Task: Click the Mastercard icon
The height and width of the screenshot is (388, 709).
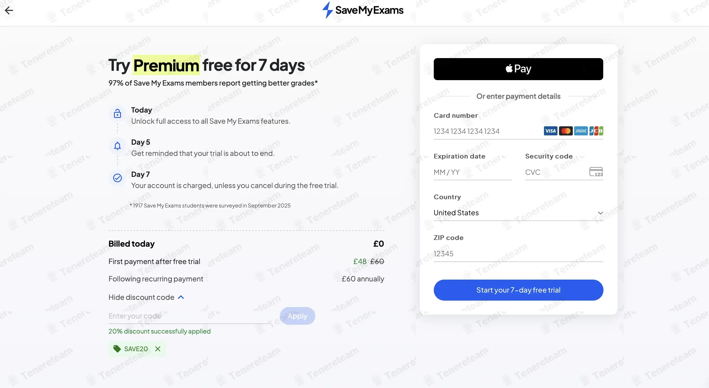Action: tap(566, 131)
